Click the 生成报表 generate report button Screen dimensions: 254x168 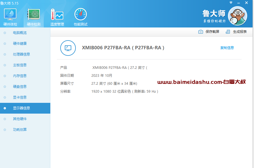(x=236, y=32)
